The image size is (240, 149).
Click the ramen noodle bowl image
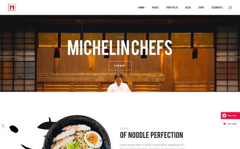click(77, 132)
